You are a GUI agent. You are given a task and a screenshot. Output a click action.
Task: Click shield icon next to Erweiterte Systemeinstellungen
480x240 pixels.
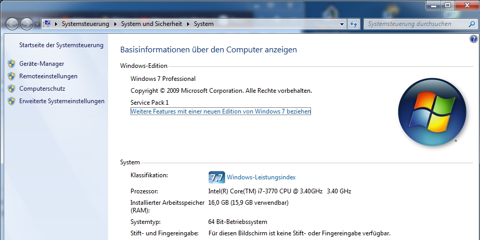coord(11,101)
